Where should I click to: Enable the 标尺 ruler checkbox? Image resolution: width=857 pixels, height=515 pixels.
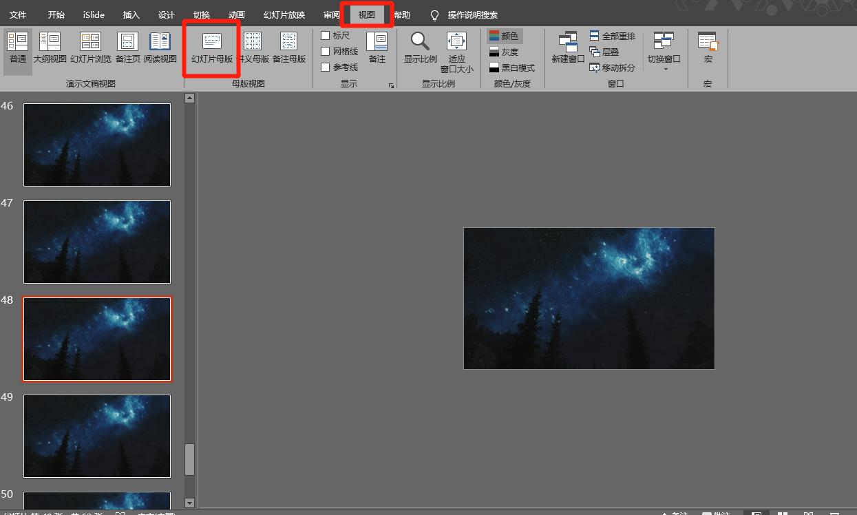tap(326, 36)
